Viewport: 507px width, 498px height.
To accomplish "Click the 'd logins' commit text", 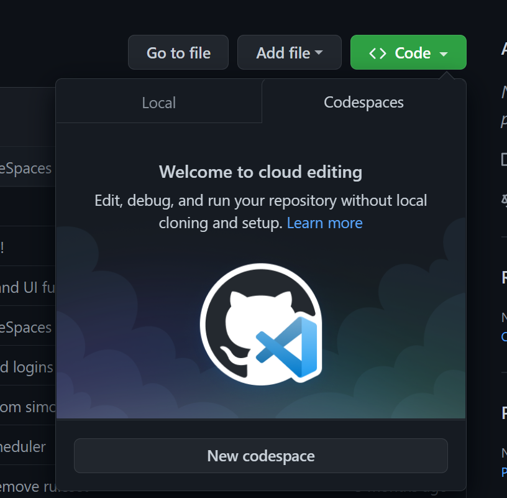I will click(27, 367).
